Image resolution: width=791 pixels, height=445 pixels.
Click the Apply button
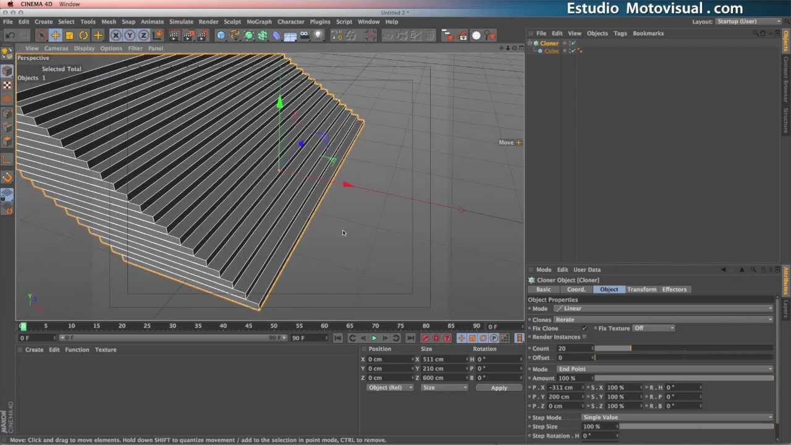tap(499, 388)
